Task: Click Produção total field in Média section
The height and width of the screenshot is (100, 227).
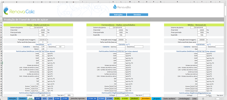Action: [202, 40]
